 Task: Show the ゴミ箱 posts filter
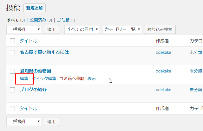(63, 20)
